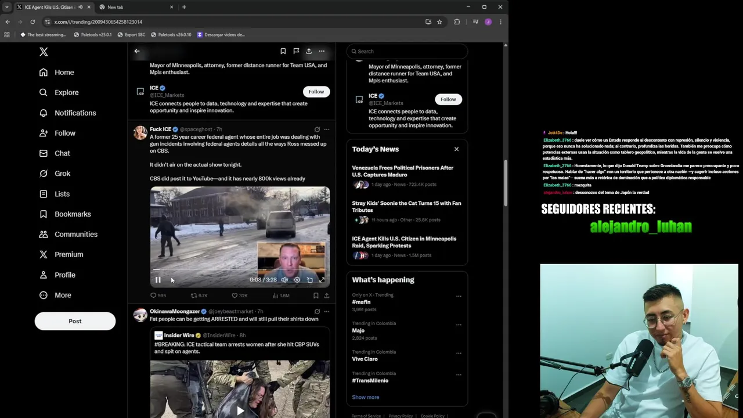The height and width of the screenshot is (418, 743).
Task: Click the X search field
Action: click(407, 51)
